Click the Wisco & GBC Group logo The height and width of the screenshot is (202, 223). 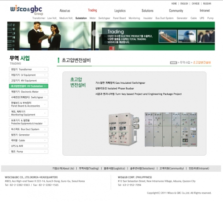coord(27,10)
